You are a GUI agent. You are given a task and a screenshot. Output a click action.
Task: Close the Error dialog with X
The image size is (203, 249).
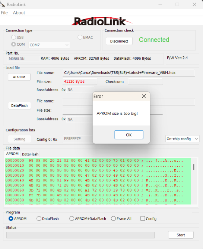pos(144,96)
